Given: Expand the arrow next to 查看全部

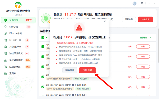Looking at the screenshot, I should [x=150, y=38].
